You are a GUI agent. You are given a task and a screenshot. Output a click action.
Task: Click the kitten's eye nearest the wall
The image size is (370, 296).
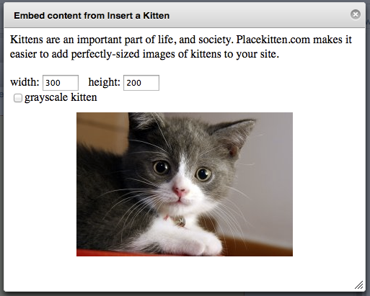click(203, 174)
